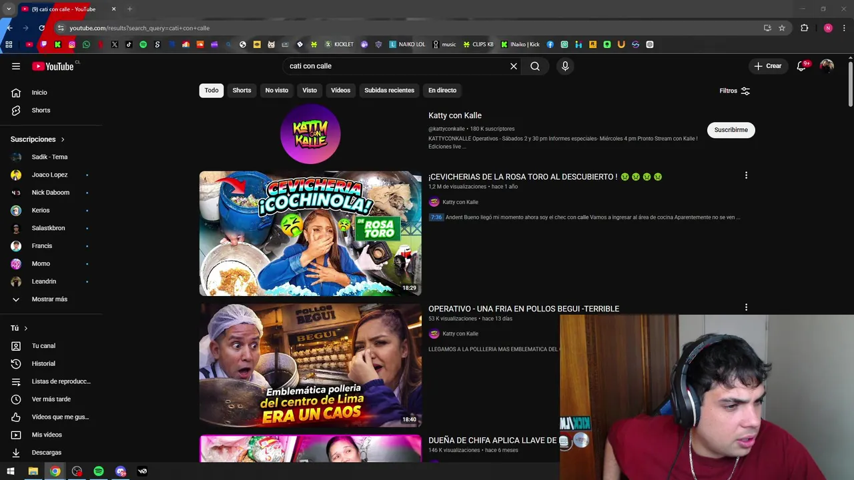The image size is (854, 480).
Task: Select the En directo filter chip
Action: point(442,90)
